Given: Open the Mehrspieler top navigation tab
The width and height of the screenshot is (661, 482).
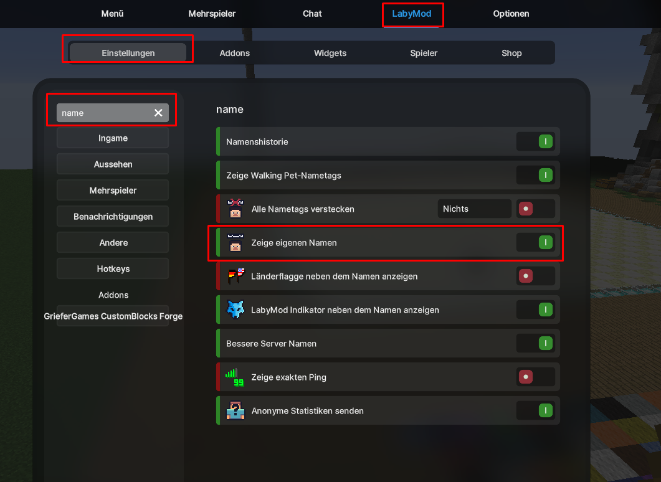Looking at the screenshot, I should 212,14.
